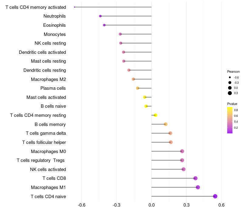Screen dimensions: 243x213
Task: Click the tiny T cells CD4 memory activated dot
Action: pyautogui.click(x=75, y=7)
